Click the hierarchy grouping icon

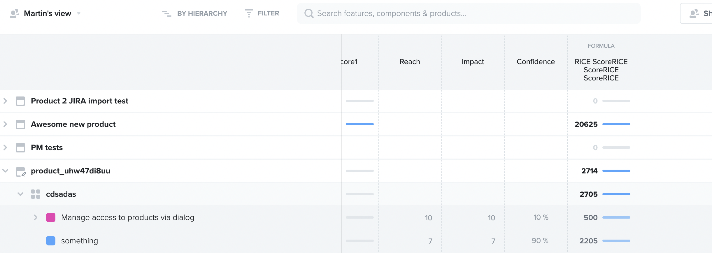tap(167, 13)
